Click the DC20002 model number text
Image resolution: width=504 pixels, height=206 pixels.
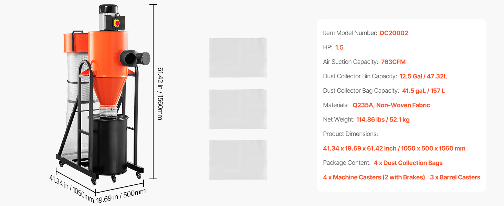(x=394, y=33)
